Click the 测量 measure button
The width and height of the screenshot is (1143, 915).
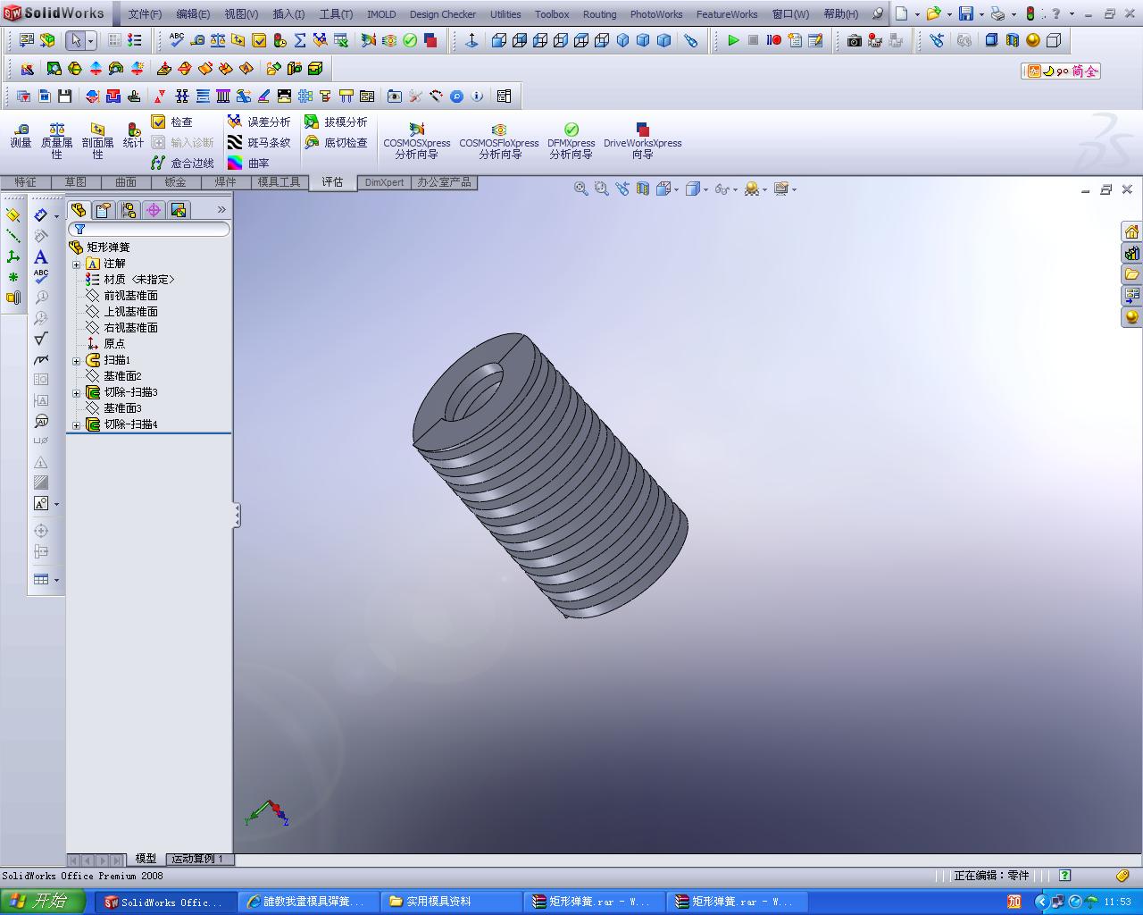[21, 136]
